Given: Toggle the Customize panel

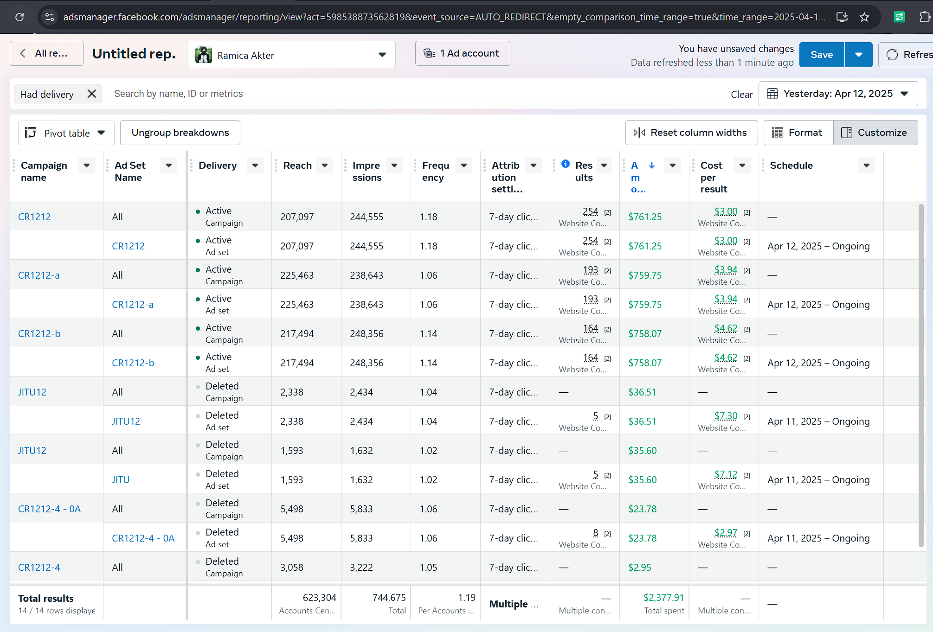Looking at the screenshot, I should pos(875,133).
